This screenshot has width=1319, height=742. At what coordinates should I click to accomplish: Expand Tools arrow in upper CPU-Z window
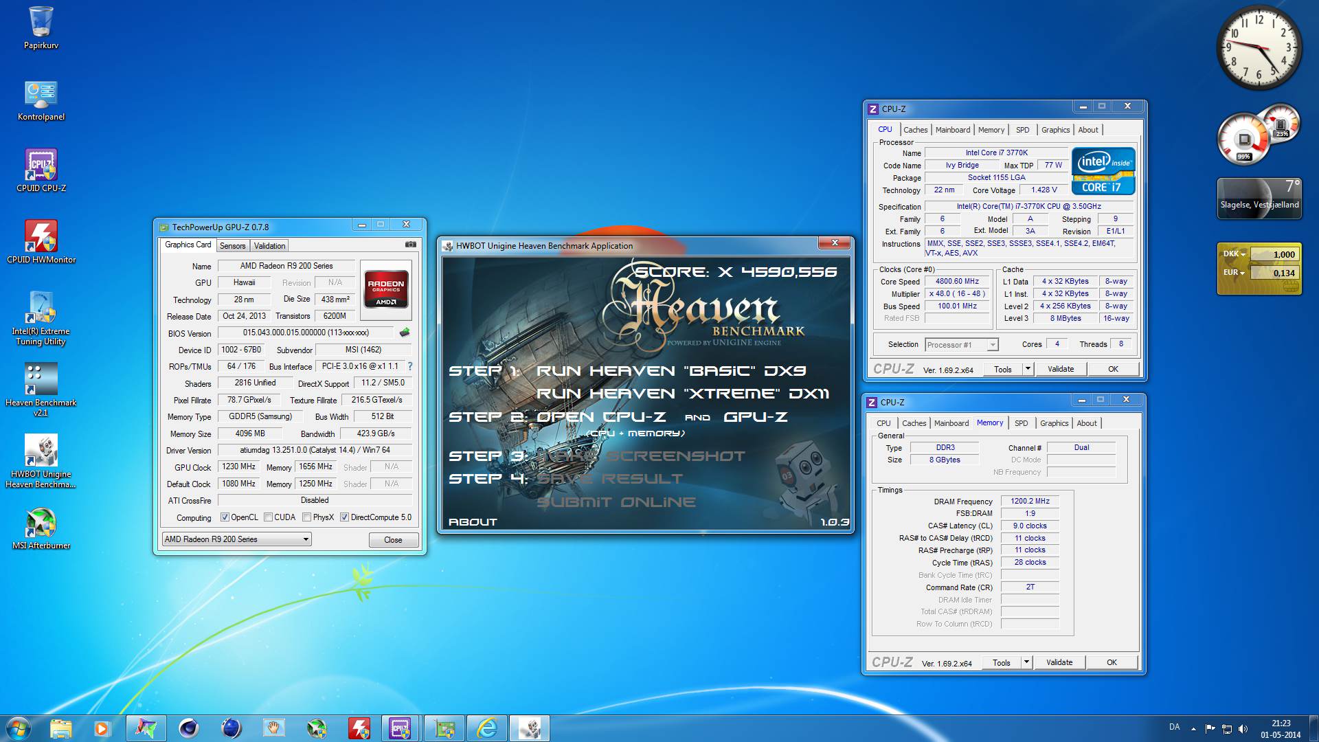(x=1028, y=369)
